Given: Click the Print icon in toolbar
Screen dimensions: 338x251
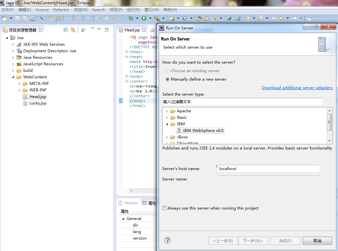Looking at the screenshot, I should [x=32, y=19].
